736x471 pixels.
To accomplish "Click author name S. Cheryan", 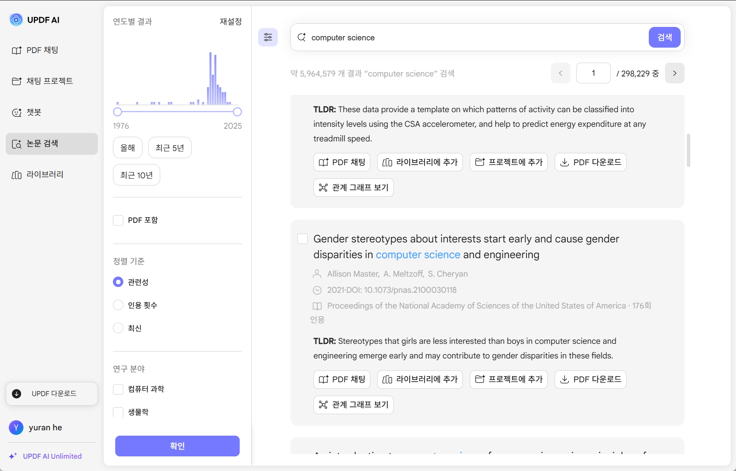I will 448,274.
